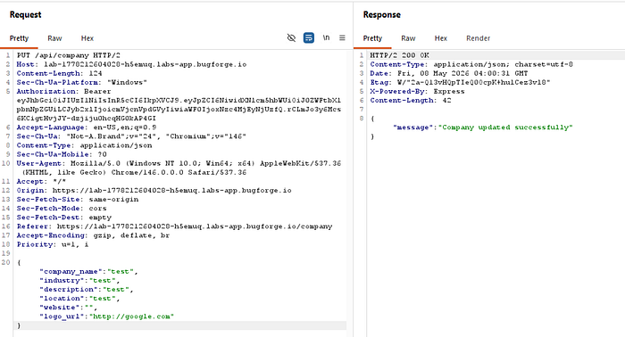625x337 pixels.
Task: Click the Referer header URL line
Action: point(174,226)
